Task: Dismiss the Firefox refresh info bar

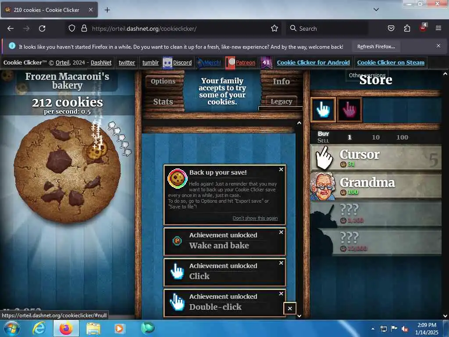Action: coord(438,46)
